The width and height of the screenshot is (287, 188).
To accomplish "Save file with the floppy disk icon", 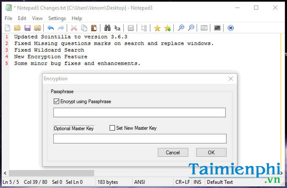I will pos(28,28).
